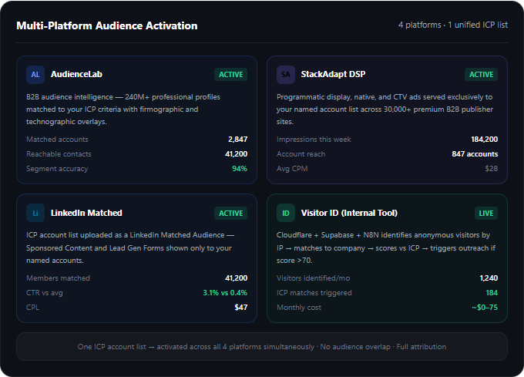Click the Impressions this week value 184,200
Screen dimensions: 524x377
pos(484,140)
